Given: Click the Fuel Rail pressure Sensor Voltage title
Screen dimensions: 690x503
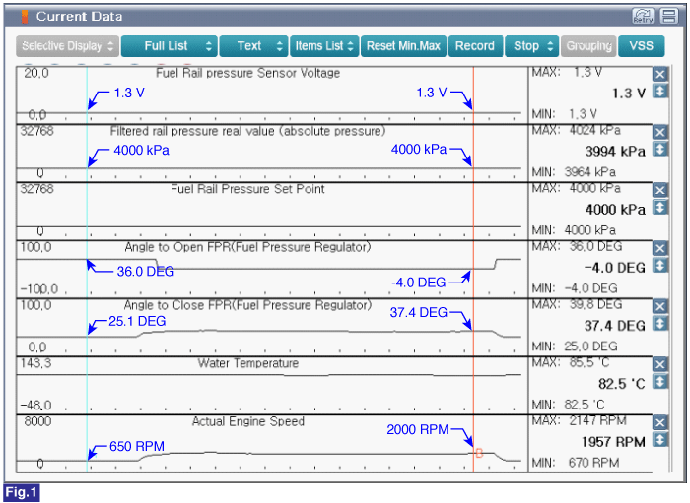Looking at the screenshot, I should pyautogui.click(x=247, y=73).
